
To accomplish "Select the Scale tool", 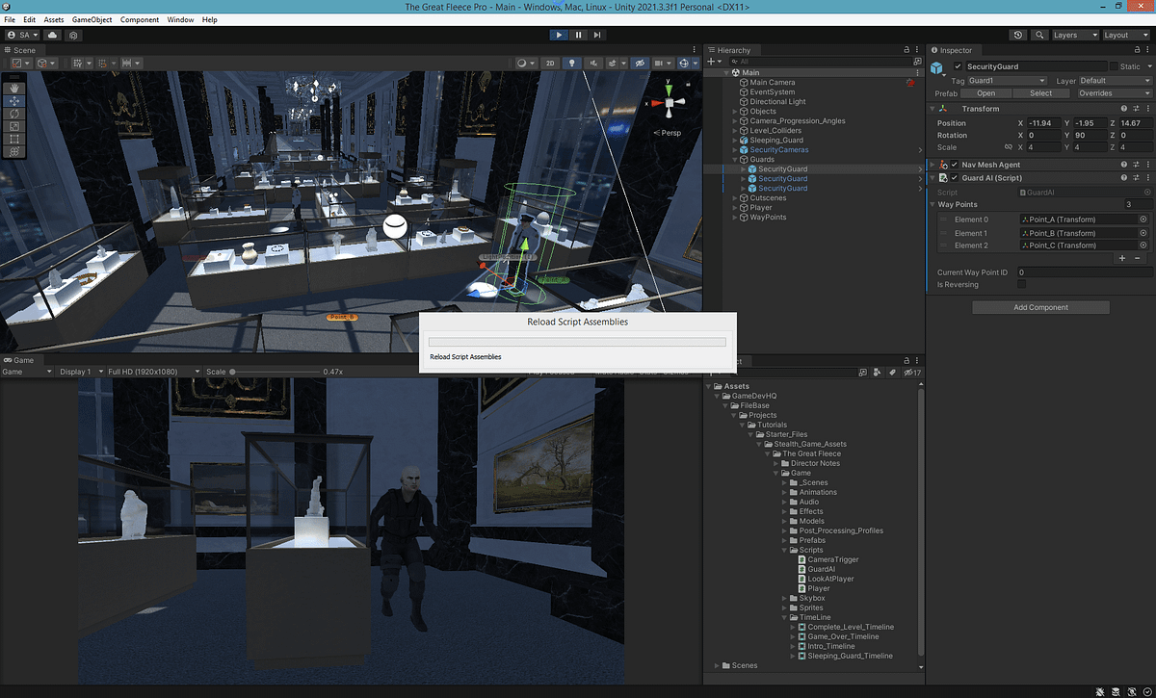I will pos(13,126).
